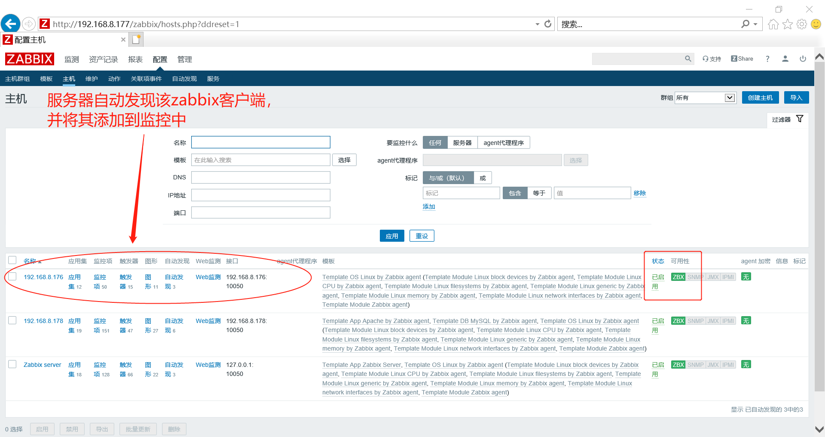Click the 创建主机 button

pyautogui.click(x=760, y=98)
